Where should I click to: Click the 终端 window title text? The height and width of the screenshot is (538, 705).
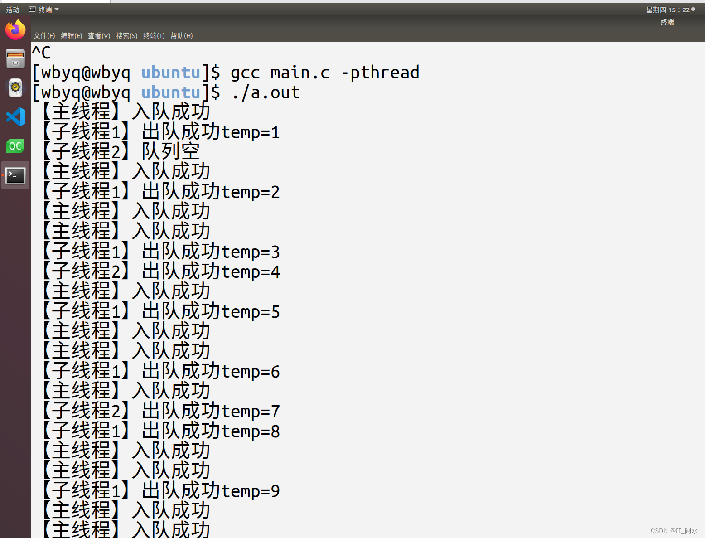click(667, 22)
